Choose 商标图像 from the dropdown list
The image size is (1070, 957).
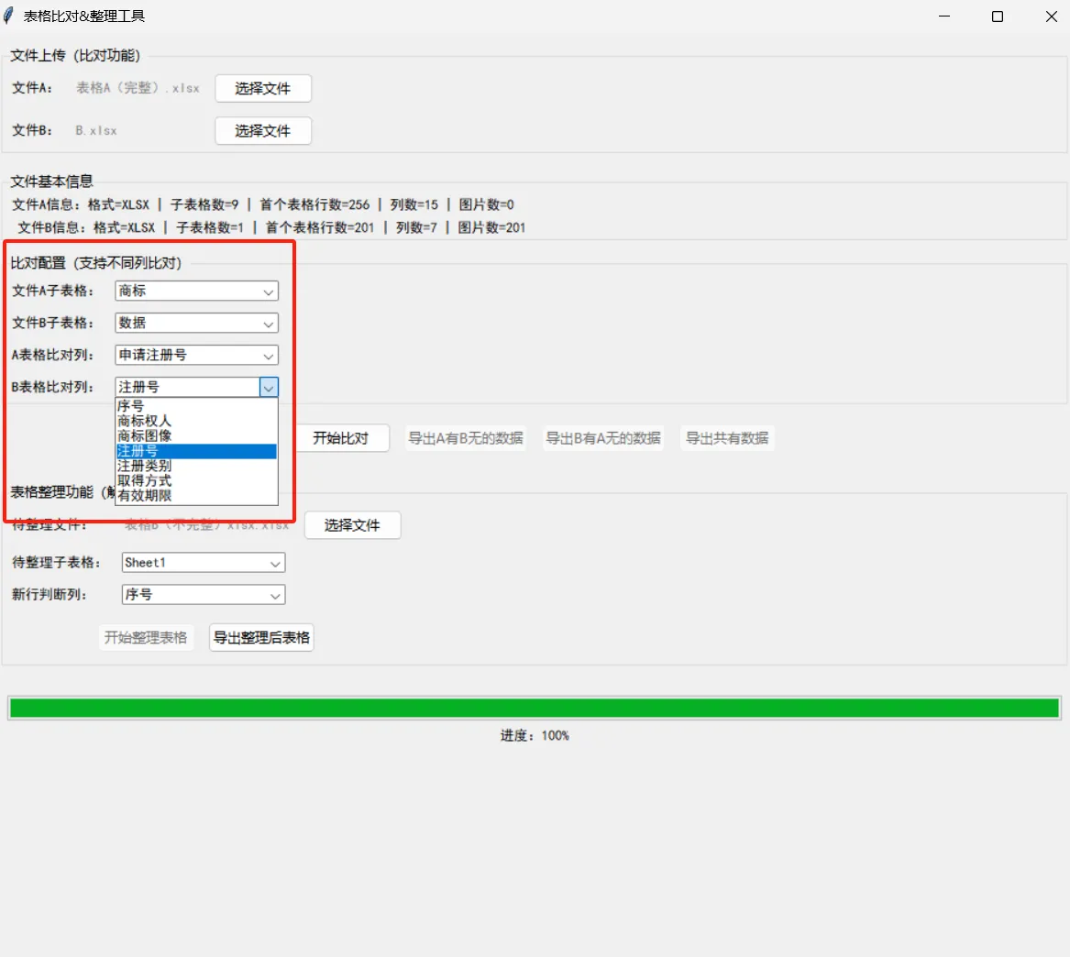click(196, 435)
